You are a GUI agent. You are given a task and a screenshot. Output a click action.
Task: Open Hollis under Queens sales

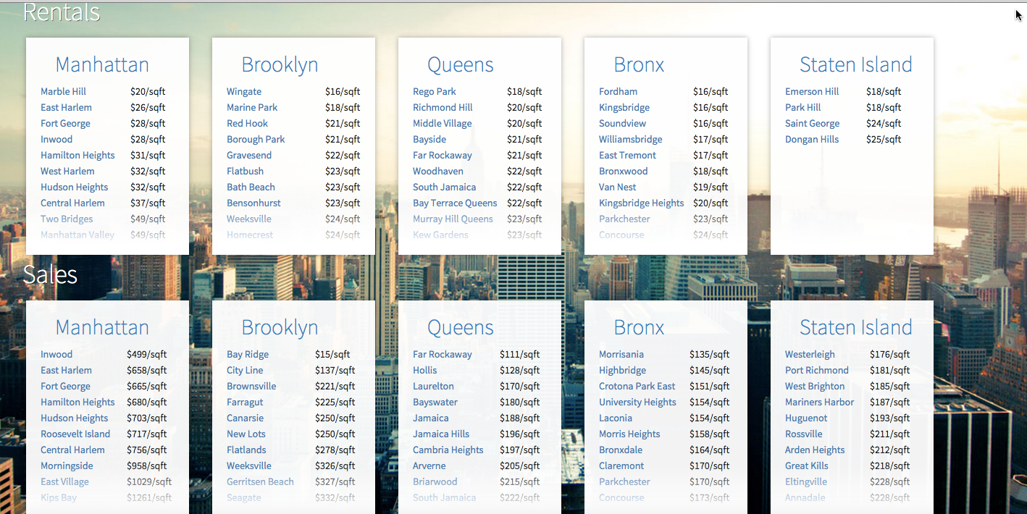[424, 370]
